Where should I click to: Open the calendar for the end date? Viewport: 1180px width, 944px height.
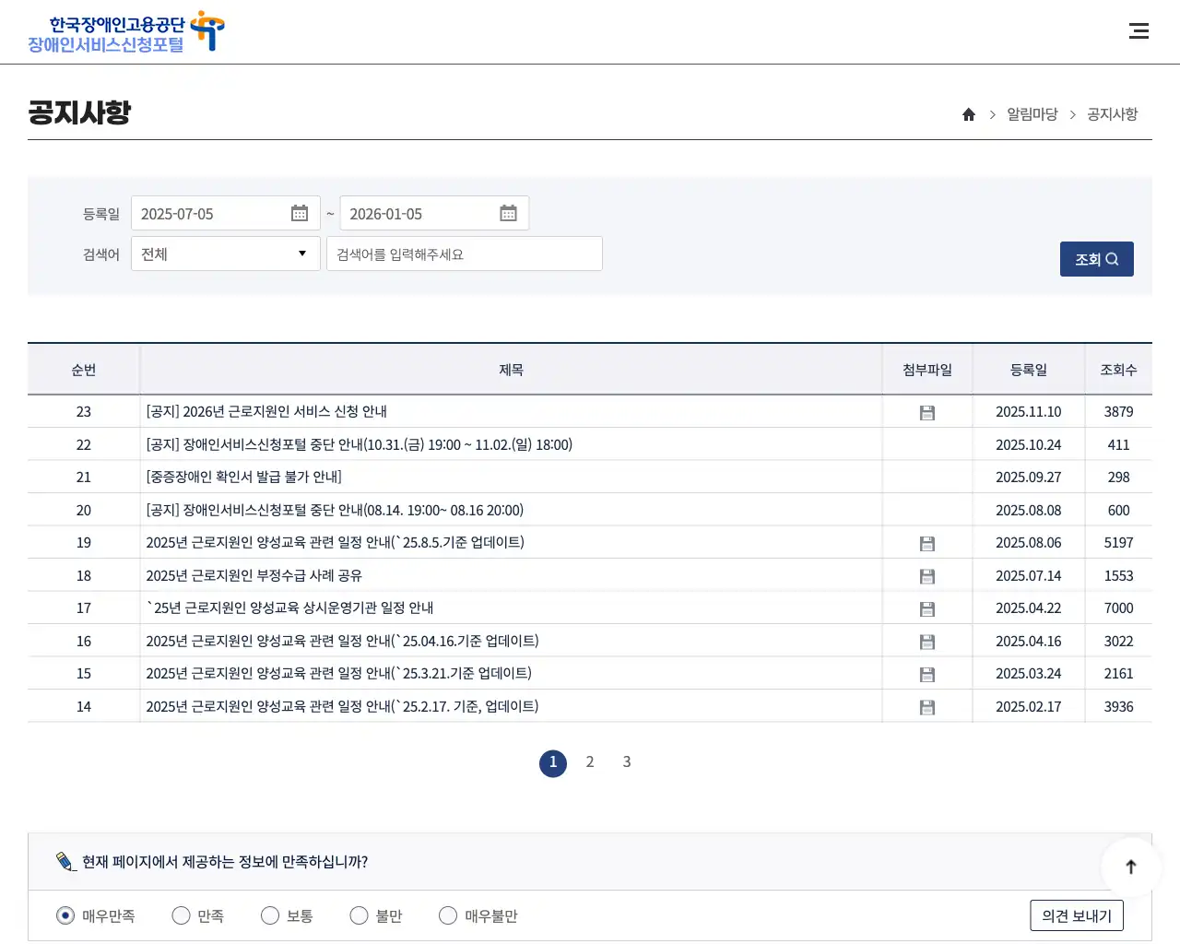pos(508,213)
